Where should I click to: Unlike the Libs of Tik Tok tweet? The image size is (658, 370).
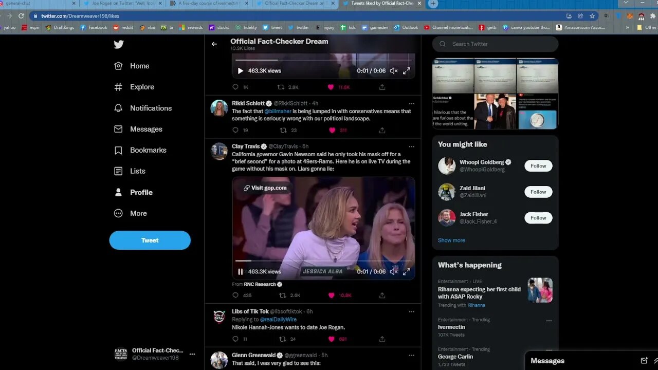coord(332,339)
